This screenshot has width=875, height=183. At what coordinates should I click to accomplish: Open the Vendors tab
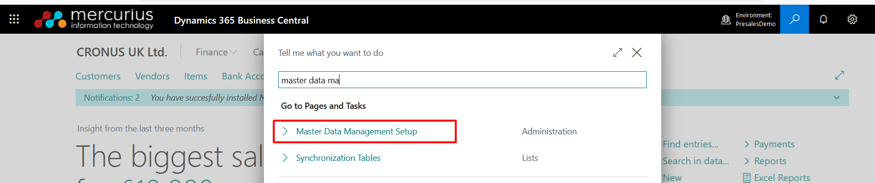(152, 76)
